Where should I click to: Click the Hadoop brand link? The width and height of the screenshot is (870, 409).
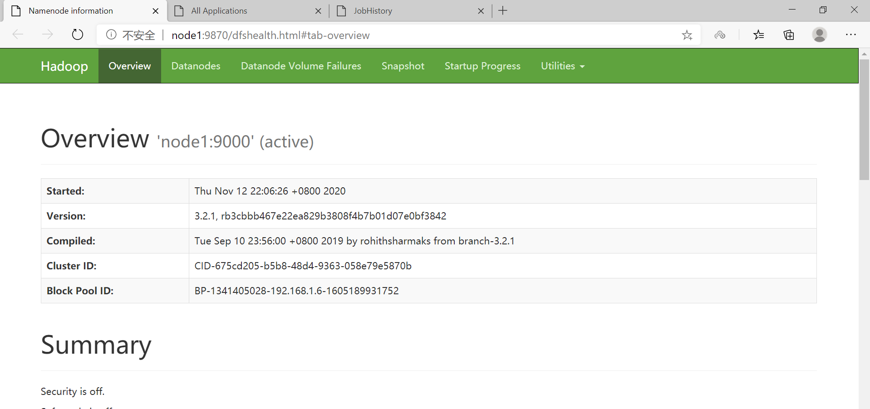64,66
